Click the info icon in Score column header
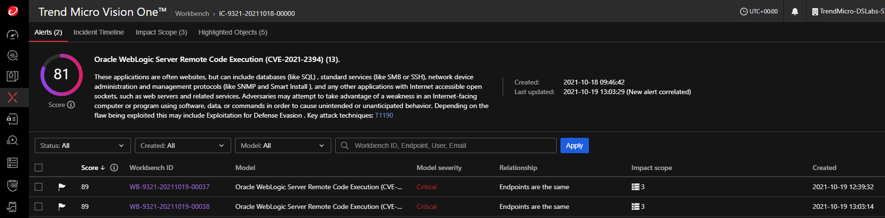The image size is (885, 218). [x=114, y=168]
